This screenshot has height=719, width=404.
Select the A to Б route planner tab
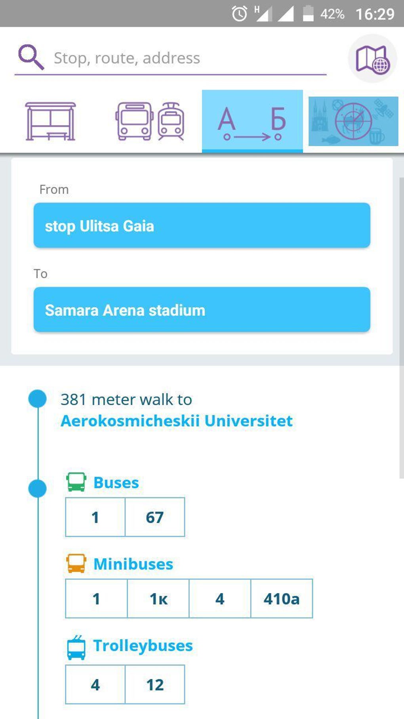click(x=252, y=121)
